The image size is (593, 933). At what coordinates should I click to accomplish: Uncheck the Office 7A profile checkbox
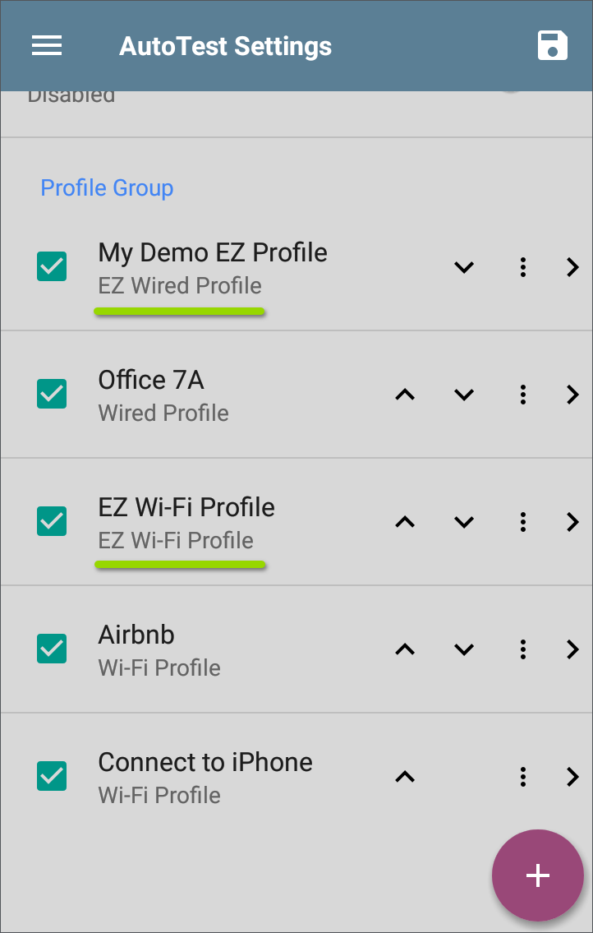pyautogui.click(x=52, y=395)
